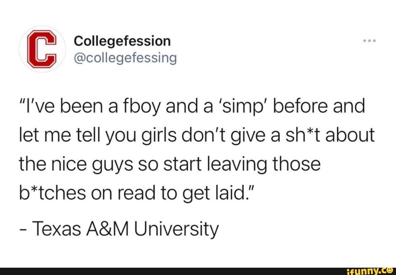Click the 'Collegefession' display name
Image resolution: width=396 pixels, height=275 pixels.
pyautogui.click(x=122, y=41)
